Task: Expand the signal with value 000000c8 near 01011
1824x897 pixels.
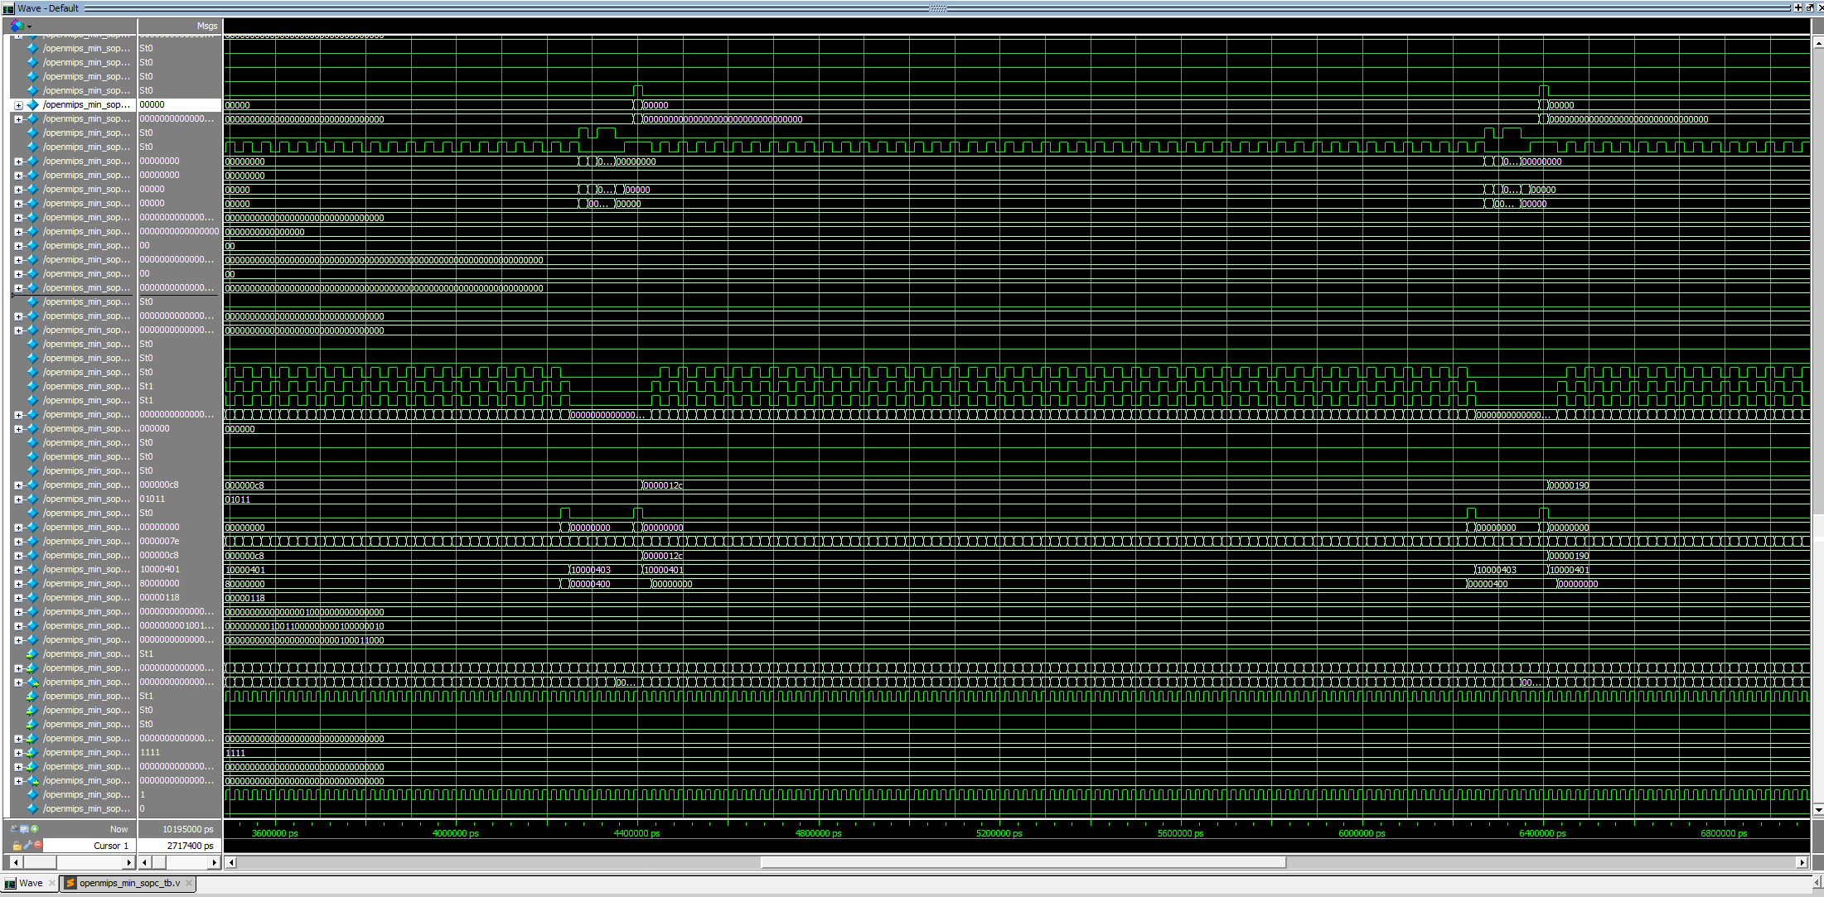Action: [x=18, y=485]
